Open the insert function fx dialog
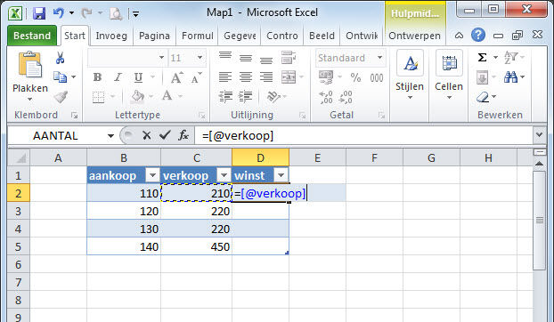 click(x=183, y=135)
